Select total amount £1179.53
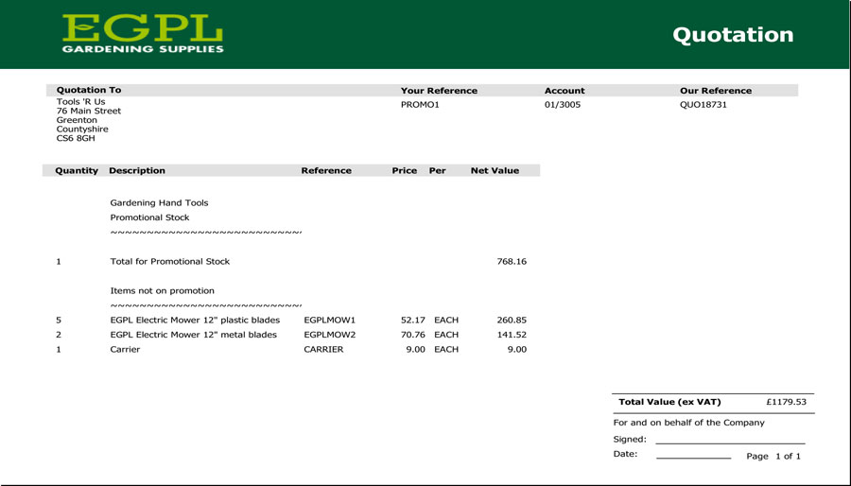This screenshot has width=851, height=486. click(787, 403)
